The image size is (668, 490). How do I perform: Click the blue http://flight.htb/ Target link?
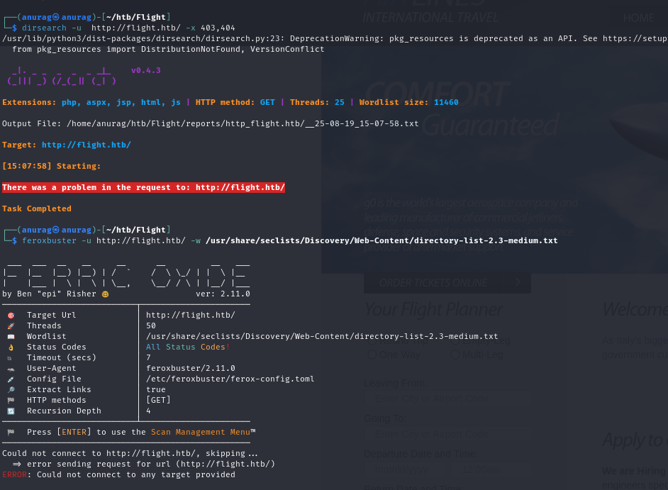tap(86, 145)
